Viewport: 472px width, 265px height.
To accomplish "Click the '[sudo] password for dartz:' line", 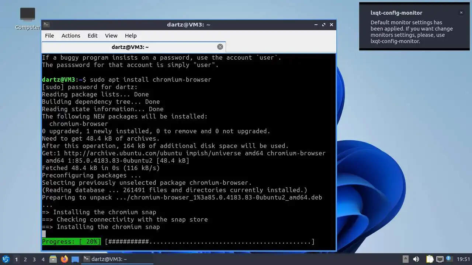I will [90, 87].
